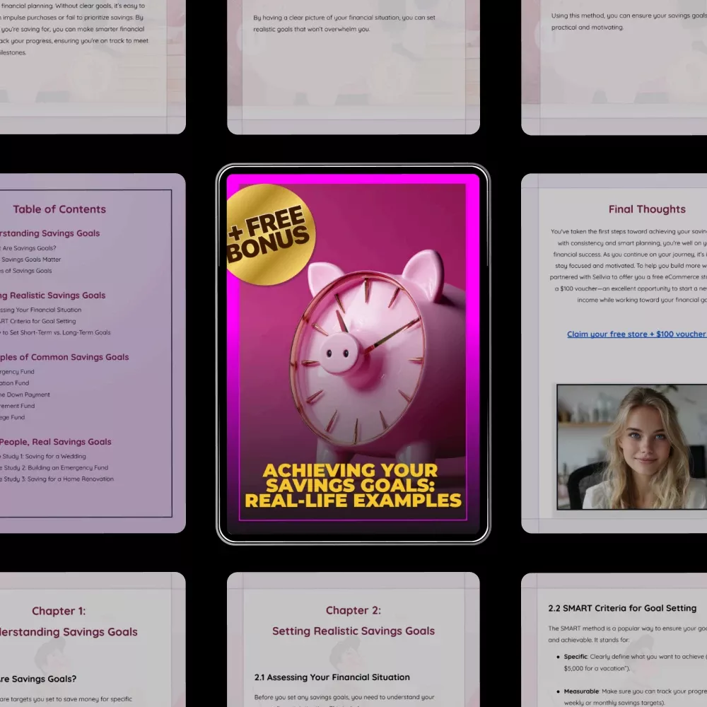Open "Case Study 1: Saving for a Wedding" entry
The width and height of the screenshot is (707, 707).
pos(44,457)
